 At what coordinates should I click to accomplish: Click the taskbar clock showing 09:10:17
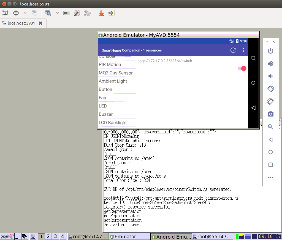[270, 236]
